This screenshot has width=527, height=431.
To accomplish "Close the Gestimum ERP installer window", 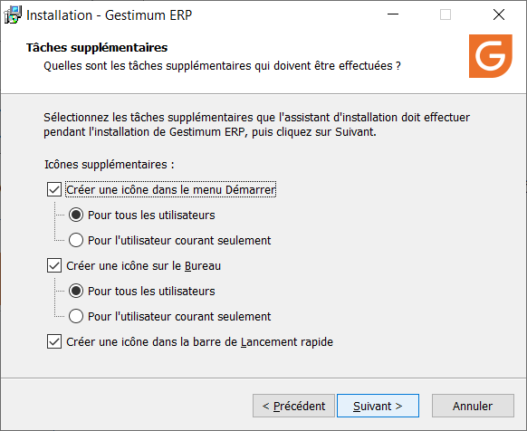I will click(498, 14).
